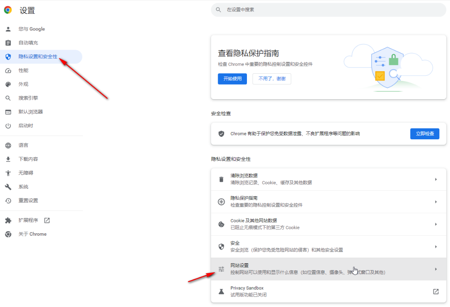The height and width of the screenshot is (307, 450).
Task: Click the privacy guide shield illustration
Action: pyautogui.click(x=387, y=68)
